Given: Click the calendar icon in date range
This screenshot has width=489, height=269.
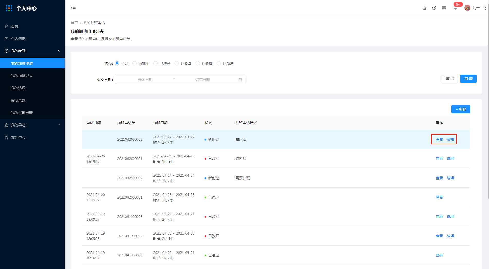Looking at the screenshot, I should [240, 80].
